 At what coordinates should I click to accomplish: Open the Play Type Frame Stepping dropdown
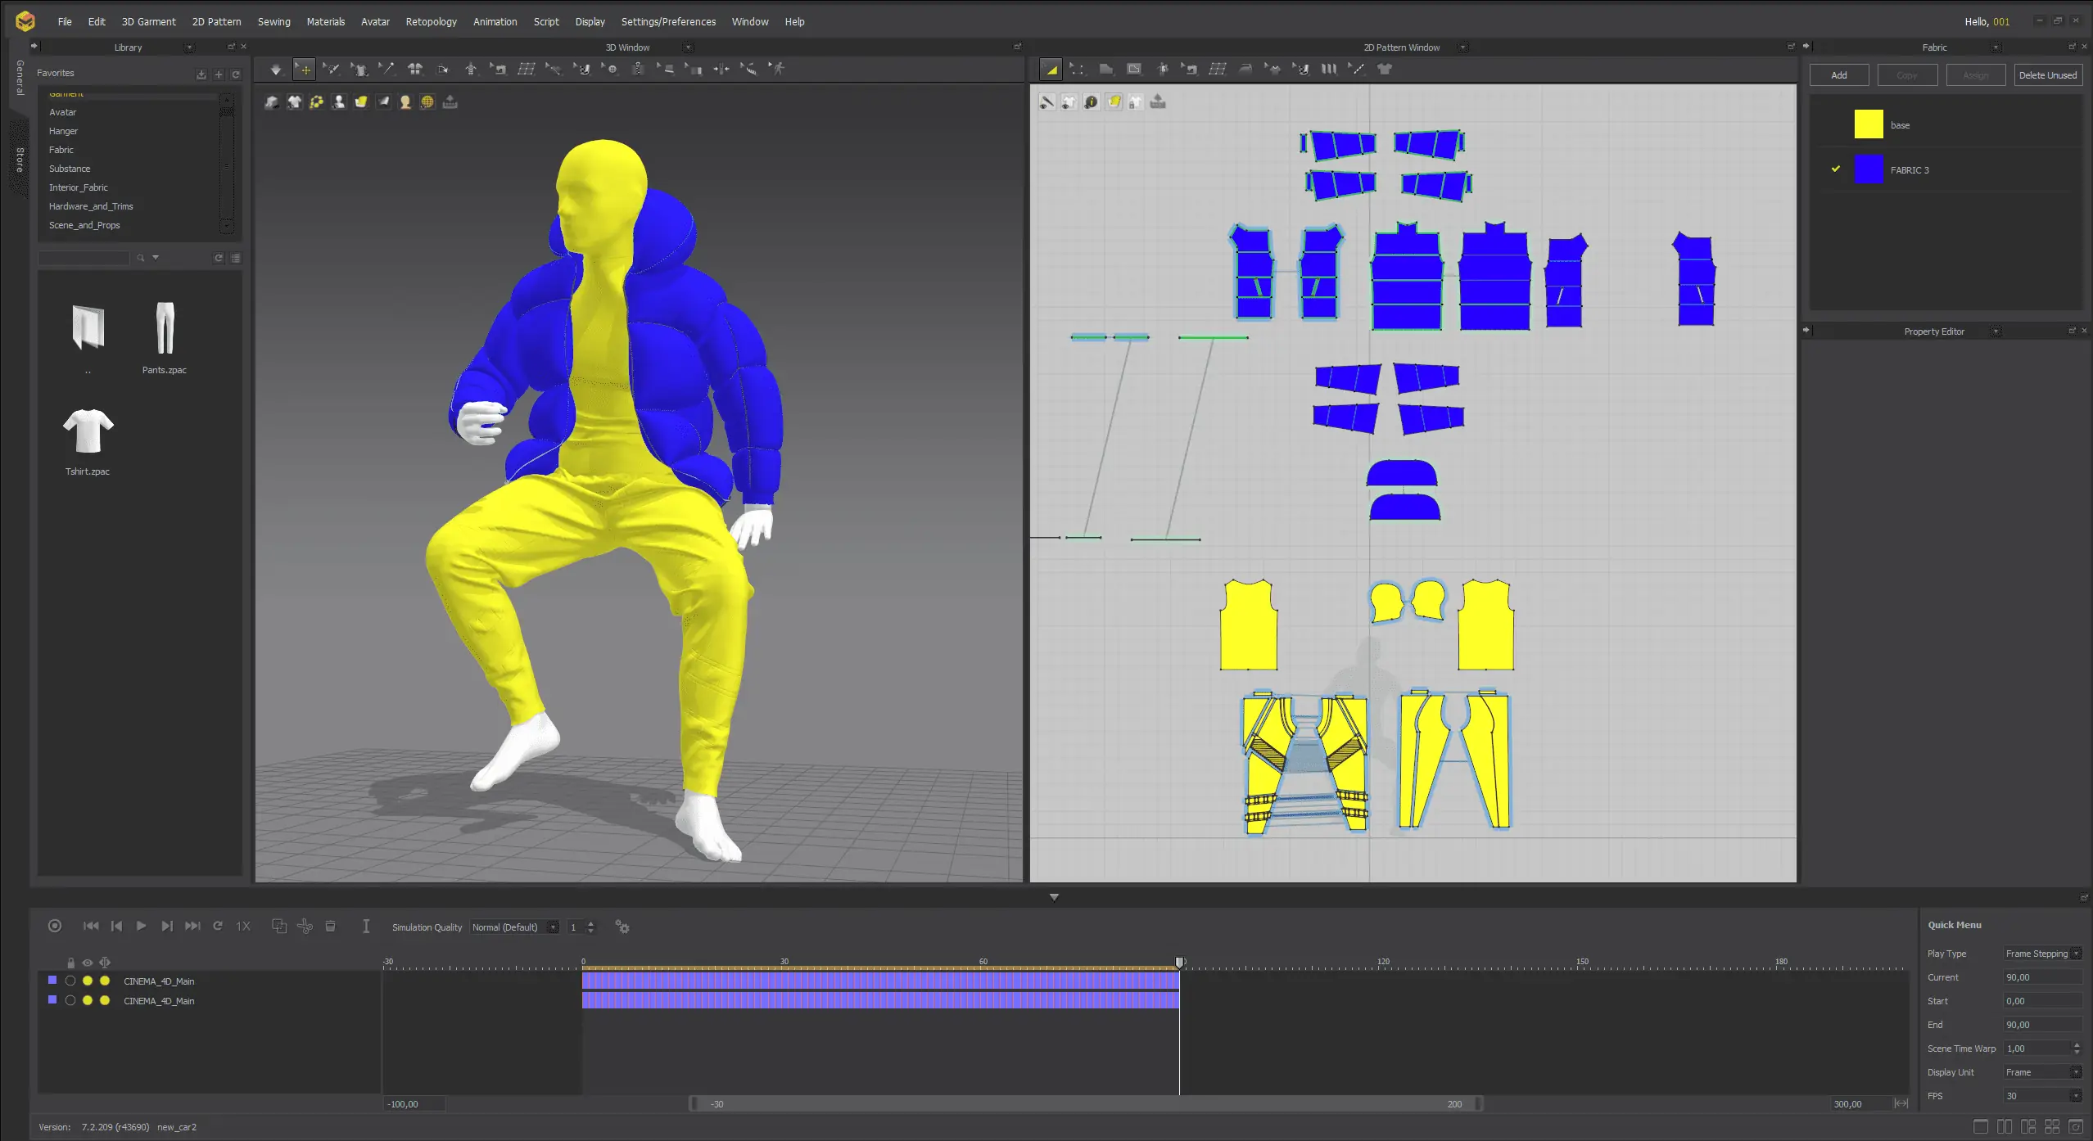click(x=2042, y=954)
